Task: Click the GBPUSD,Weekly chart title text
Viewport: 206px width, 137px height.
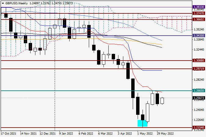Action: (x=16, y=3)
